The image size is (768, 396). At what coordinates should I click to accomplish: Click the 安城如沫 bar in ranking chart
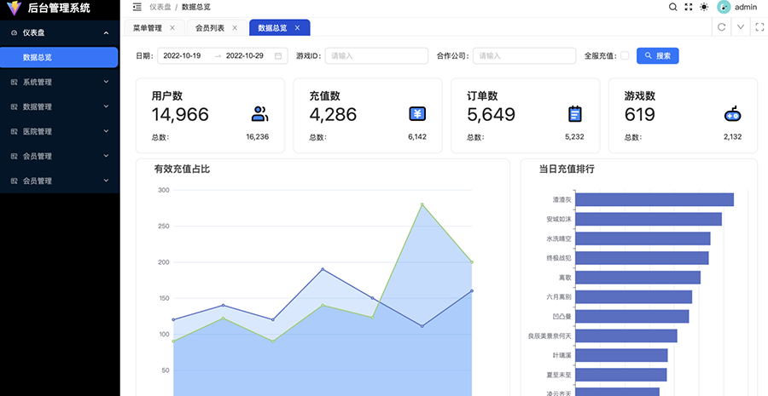(x=649, y=219)
